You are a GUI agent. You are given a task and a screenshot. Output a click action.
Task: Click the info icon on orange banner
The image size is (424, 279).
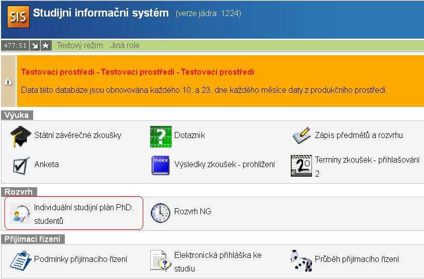click(9, 81)
